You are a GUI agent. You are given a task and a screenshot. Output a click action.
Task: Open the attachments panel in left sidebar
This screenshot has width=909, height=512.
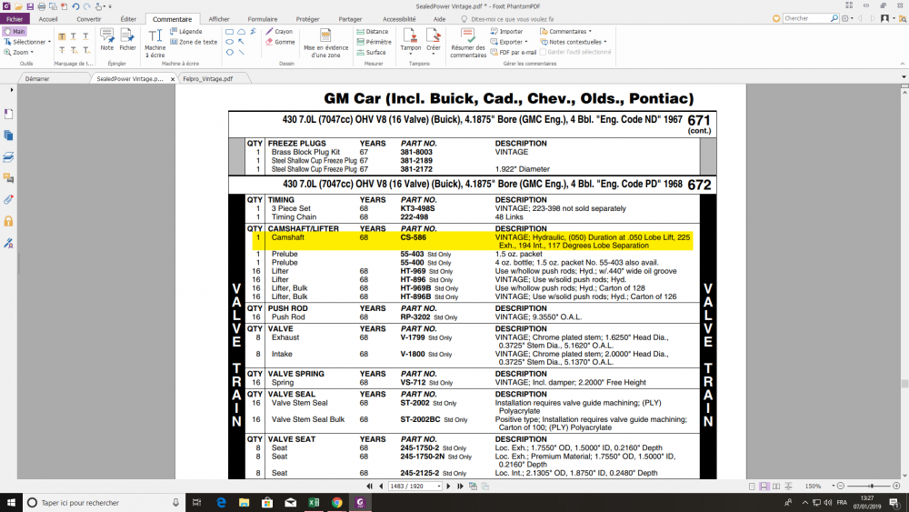tap(9, 199)
